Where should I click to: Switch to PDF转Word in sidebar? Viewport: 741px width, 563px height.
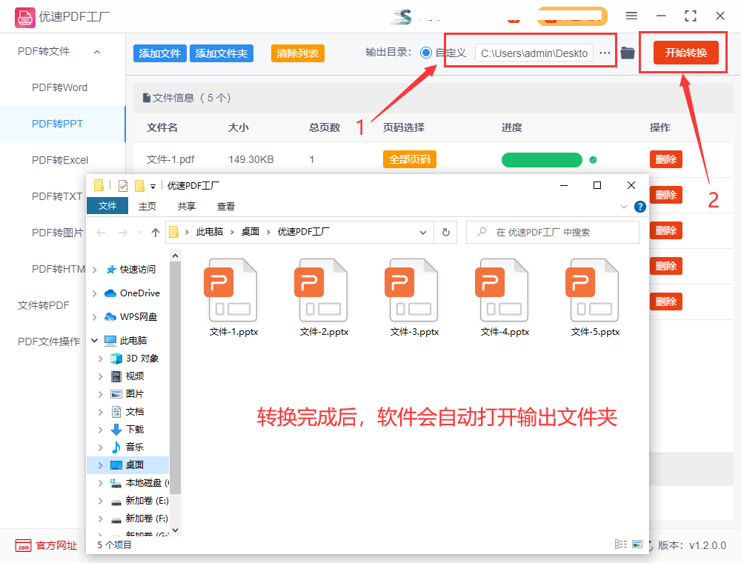click(x=59, y=87)
